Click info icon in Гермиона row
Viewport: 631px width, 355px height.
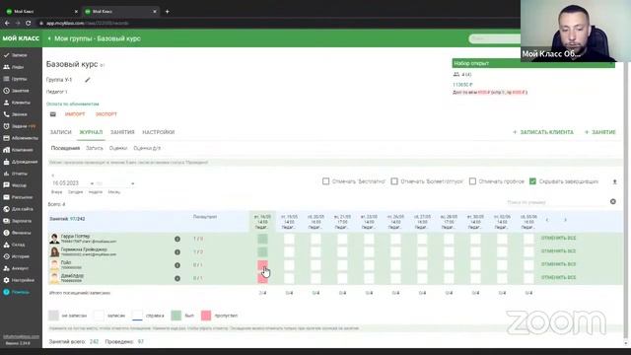coord(177,252)
